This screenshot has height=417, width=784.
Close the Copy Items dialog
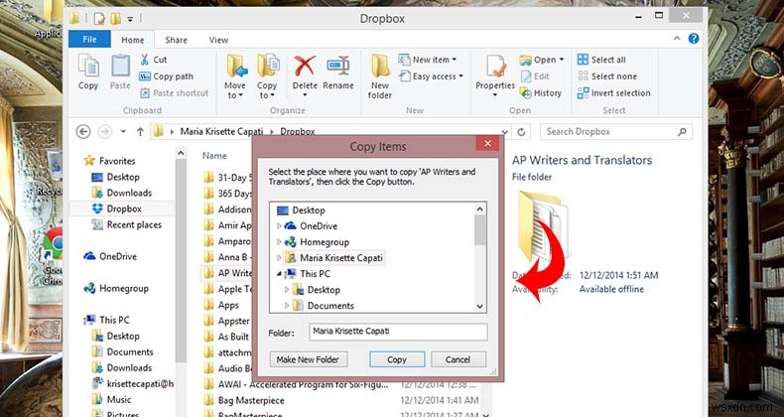(x=487, y=144)
